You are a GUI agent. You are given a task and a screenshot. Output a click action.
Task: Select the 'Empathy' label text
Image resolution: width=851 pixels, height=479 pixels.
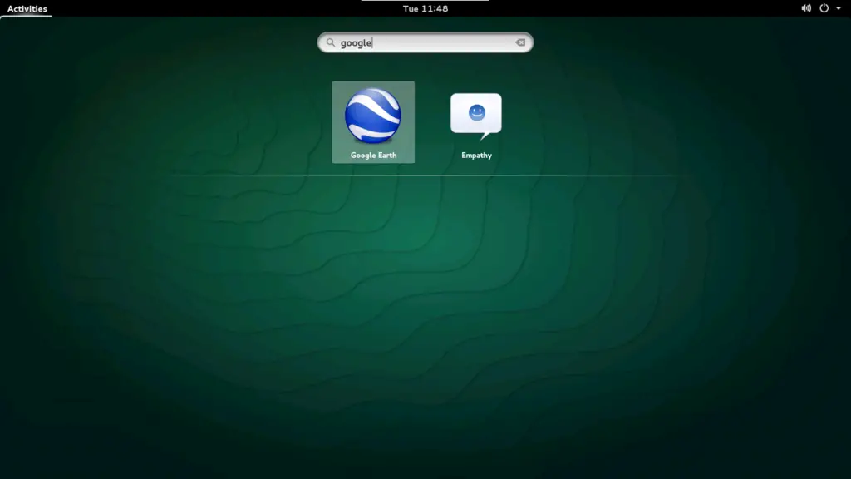click(x=476, y=156)
